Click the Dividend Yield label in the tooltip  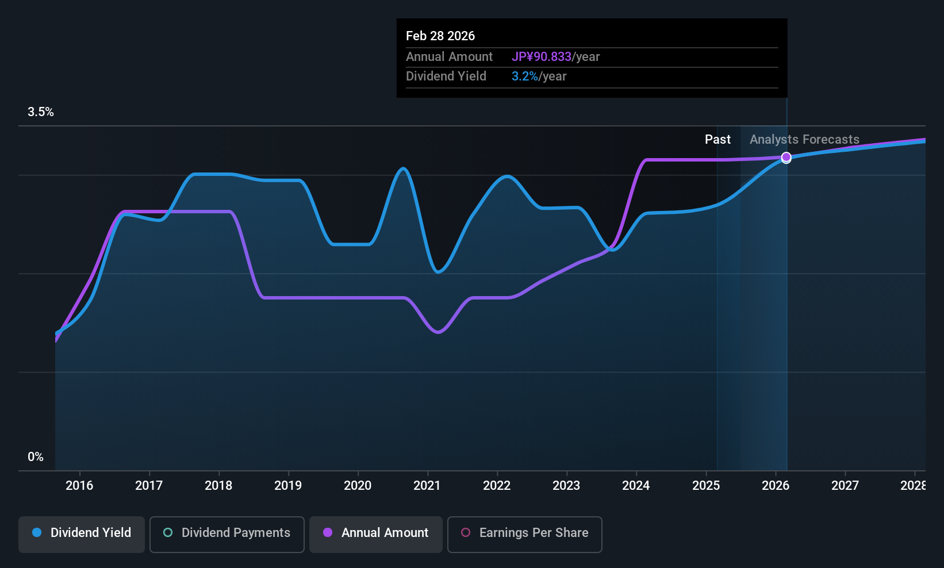point(446,76)
